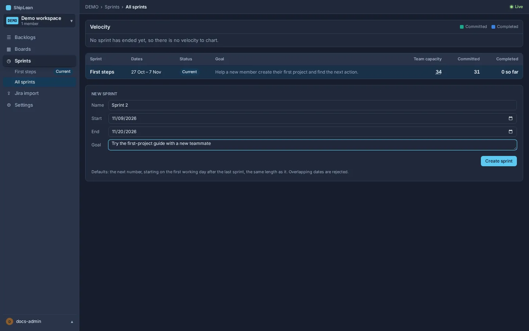Screen dimensions: 529x331
Task: Select All sprints in sidebar
Action: tap(40, 82)
